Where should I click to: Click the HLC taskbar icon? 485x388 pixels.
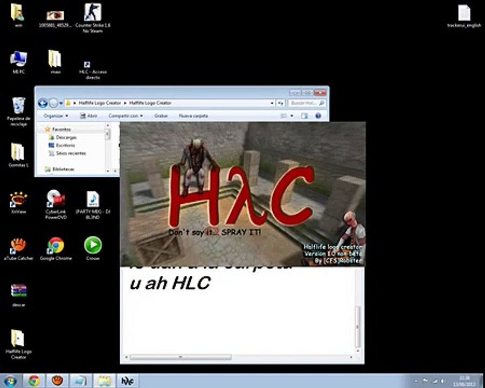(127, 381)
